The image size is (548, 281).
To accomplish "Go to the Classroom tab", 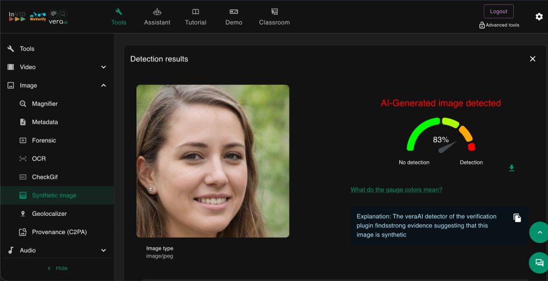I will tap(274, 17).
